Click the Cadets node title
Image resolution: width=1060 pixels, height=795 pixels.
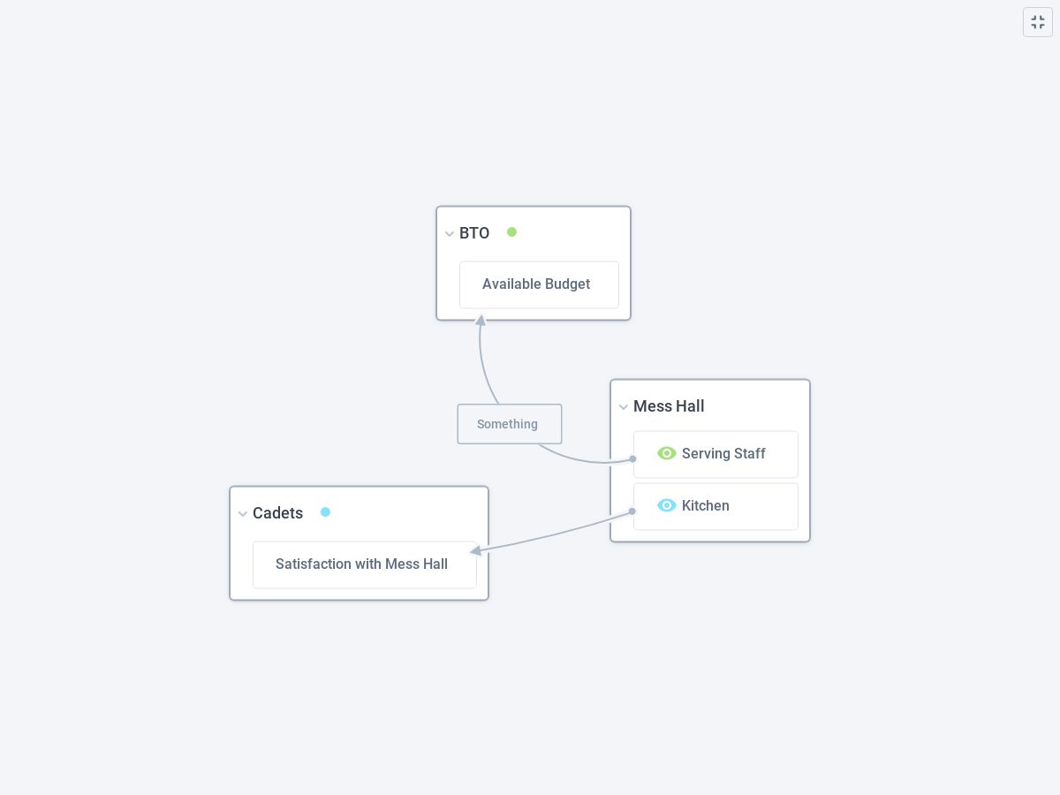[x=277, y=513]
